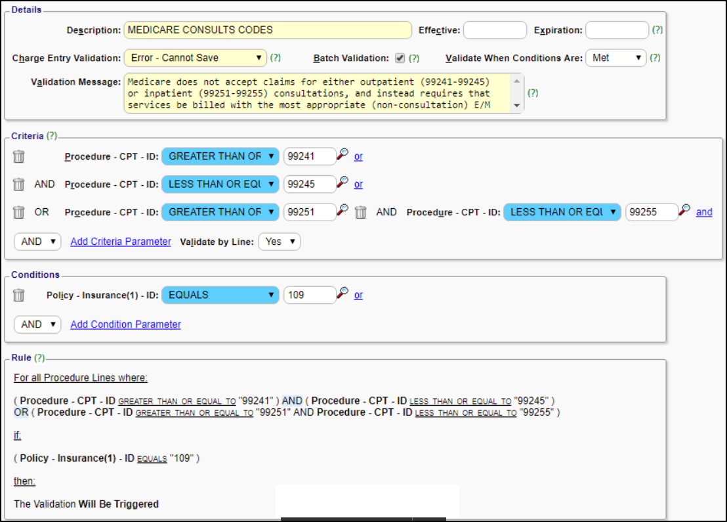This screenshot has width=727, height=522.
Task: Delete the 99255 criteria using its trash icon
Action: [x=360, y=212]
